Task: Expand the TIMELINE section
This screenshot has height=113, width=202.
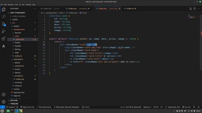Action: coord(23,104)
